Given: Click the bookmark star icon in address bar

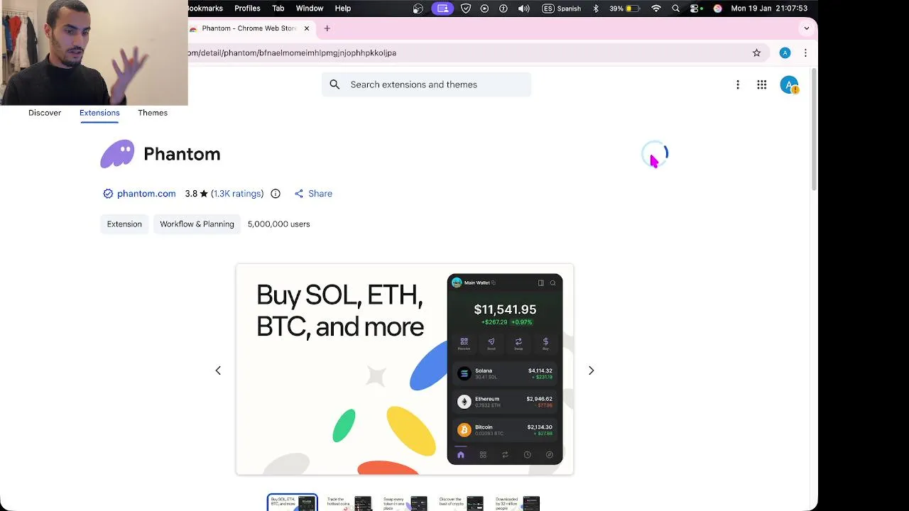Looking at the screenshot, I should pos(756,53).
